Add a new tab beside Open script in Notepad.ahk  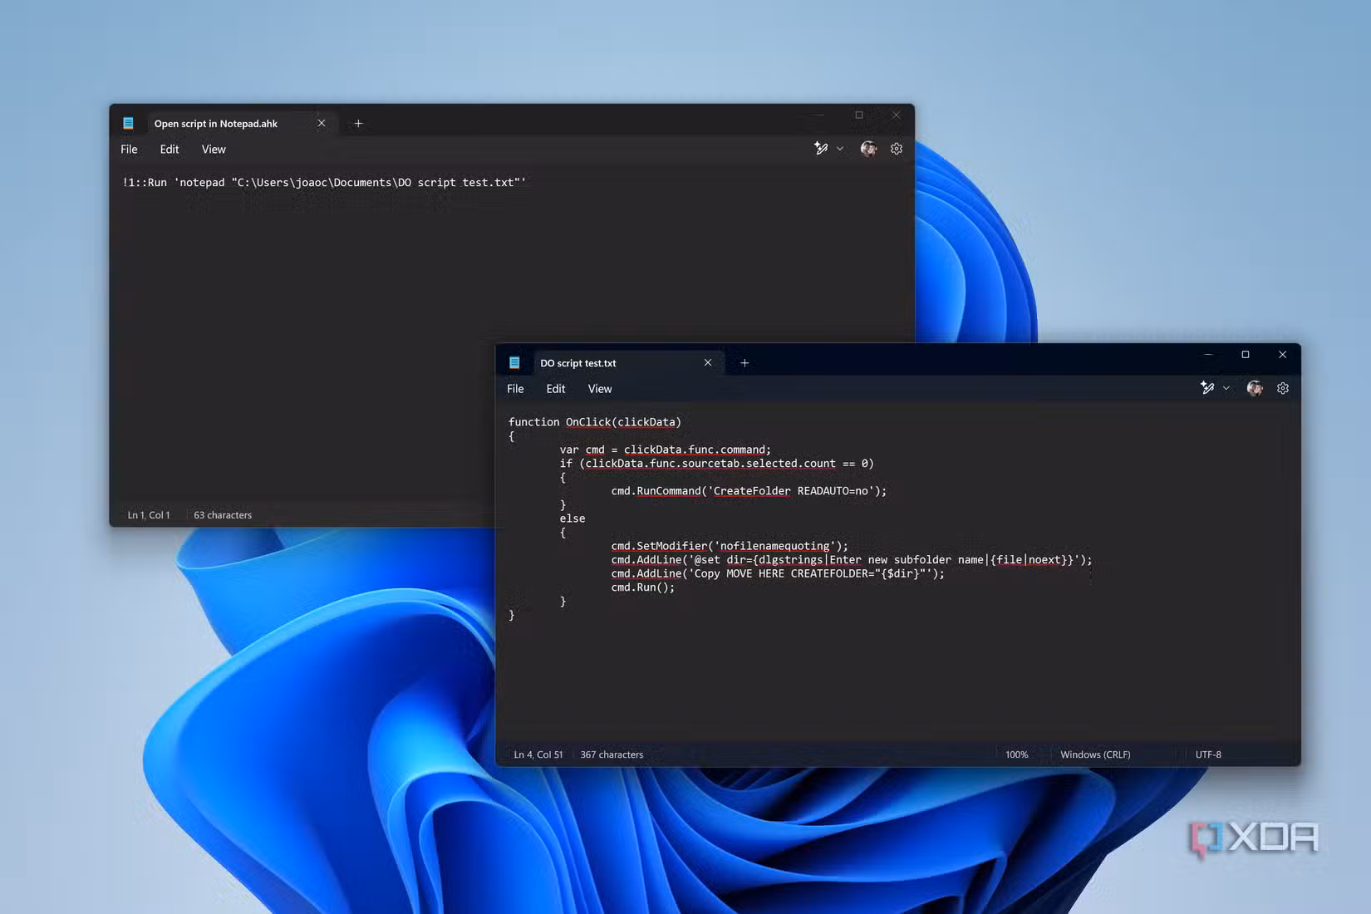tap(358, 124)
